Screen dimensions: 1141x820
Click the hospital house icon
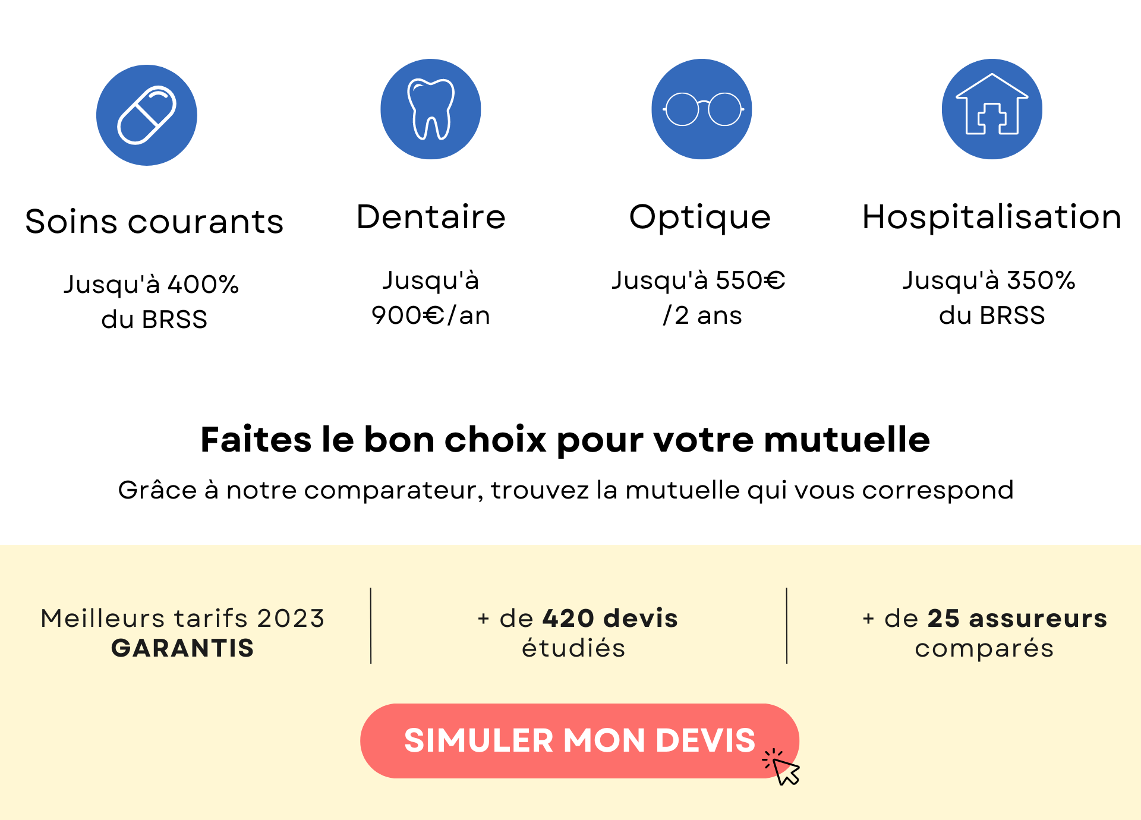pos(992,109)
